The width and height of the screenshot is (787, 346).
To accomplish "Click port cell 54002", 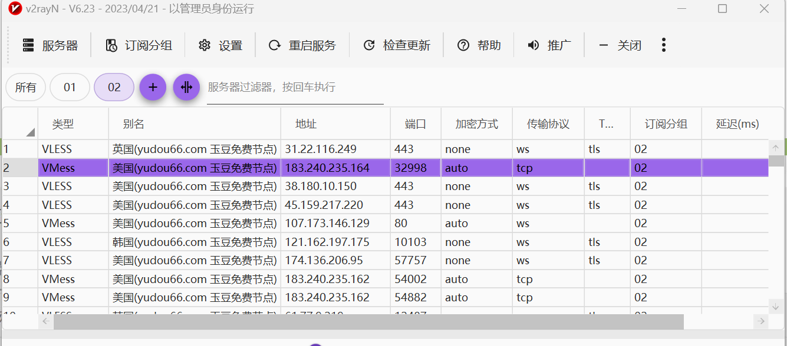I will click(x=416, y=280).
